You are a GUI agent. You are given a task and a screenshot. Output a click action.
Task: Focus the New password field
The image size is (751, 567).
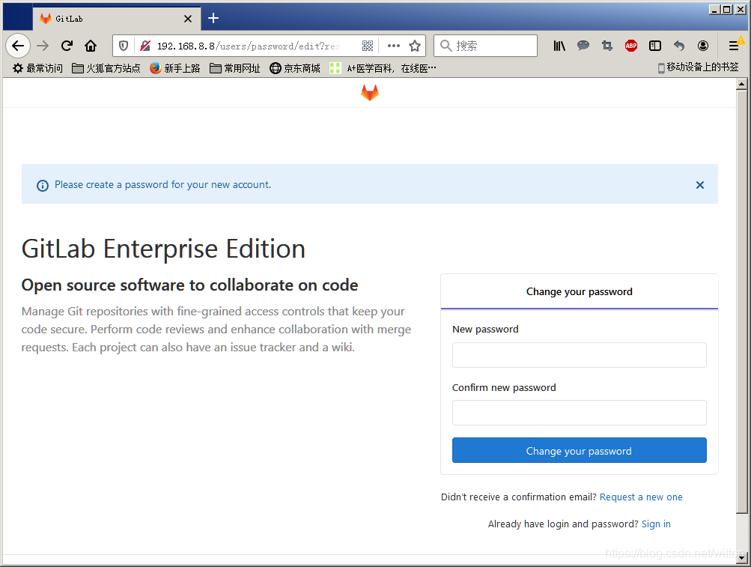579,355
